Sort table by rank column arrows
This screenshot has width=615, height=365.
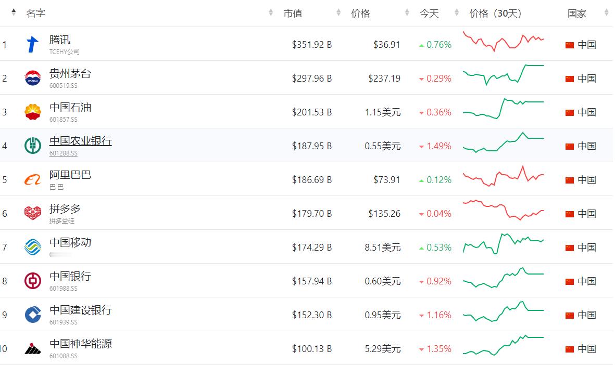(x=14, y=12)
